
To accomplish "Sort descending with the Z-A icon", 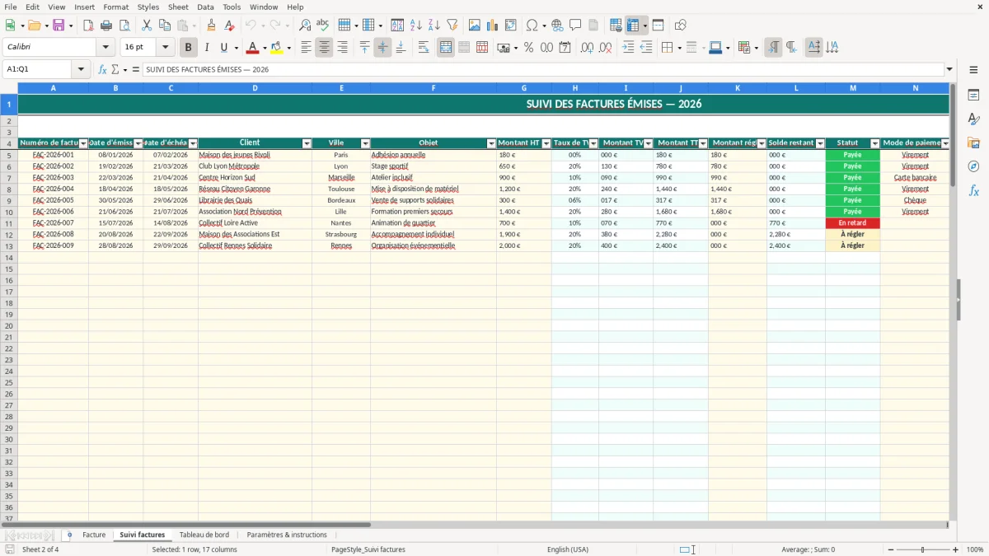I will (x=434, y=26).
